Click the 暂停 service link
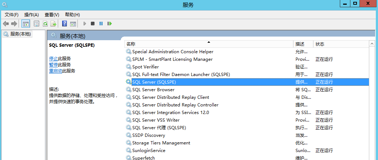 point(53,65)
